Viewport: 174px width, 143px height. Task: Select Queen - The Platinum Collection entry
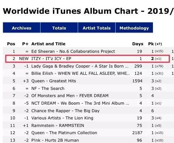click(64, 133)
